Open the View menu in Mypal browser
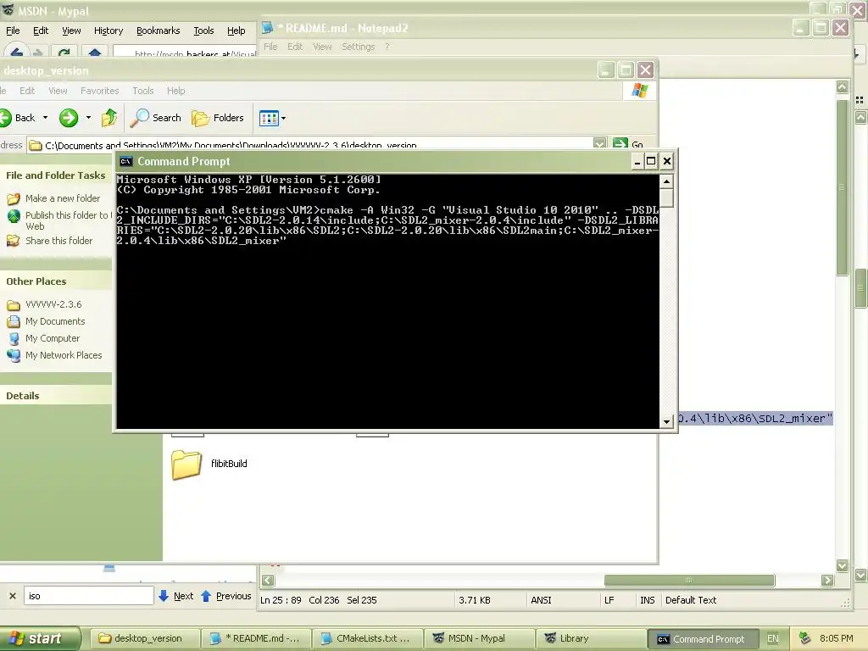This screenshot has width=868, height=651. coord(71,31)
